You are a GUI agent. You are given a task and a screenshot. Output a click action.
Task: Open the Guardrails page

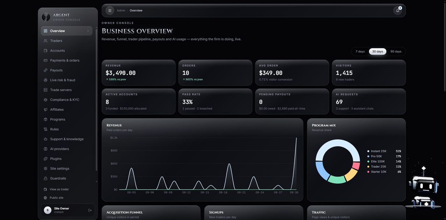(67, 178)
